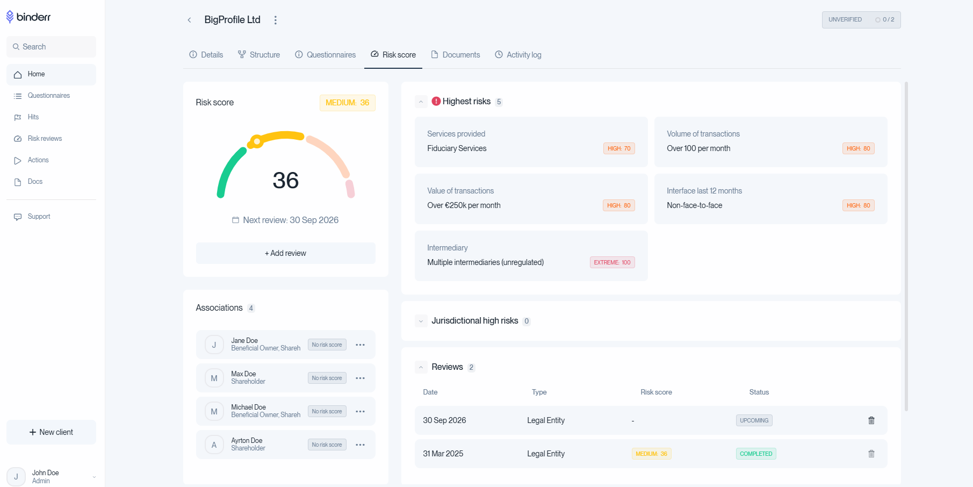Click the Add review button
Screen dimensions: 973x487
pos(285,253)
